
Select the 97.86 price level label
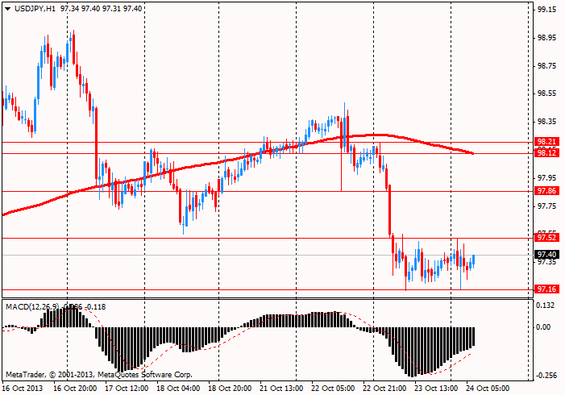click(546, 191)
